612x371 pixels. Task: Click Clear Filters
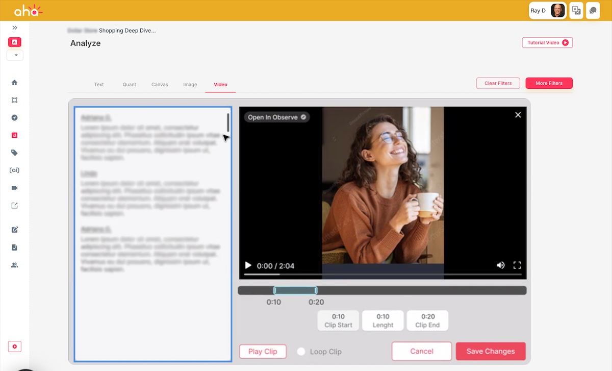(498, 83)
